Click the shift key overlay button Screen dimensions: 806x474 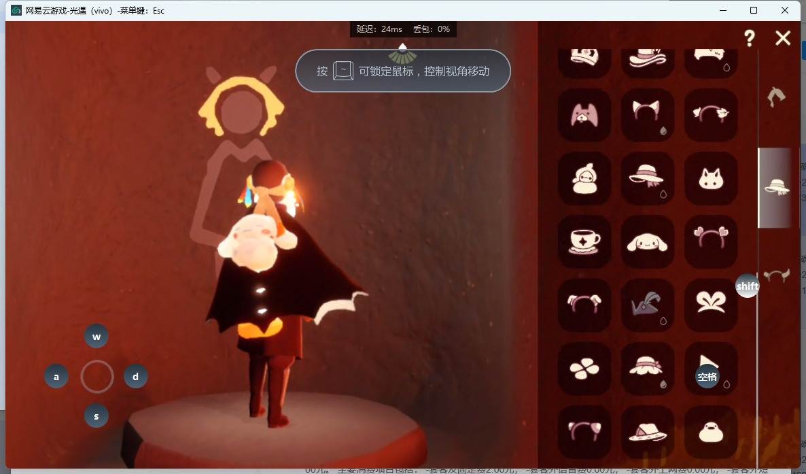[x=748, y=286]
